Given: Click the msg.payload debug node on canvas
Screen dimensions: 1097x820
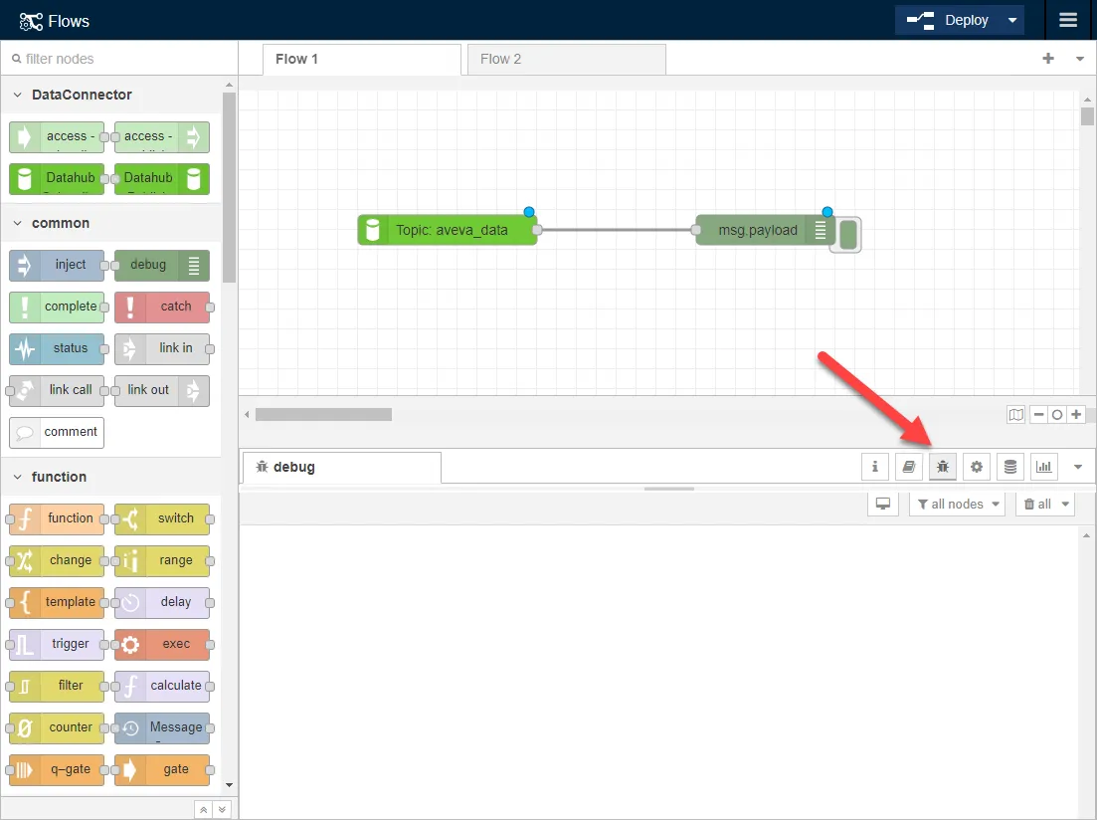Looking at the screenshot, I should (x=764, y=230).
